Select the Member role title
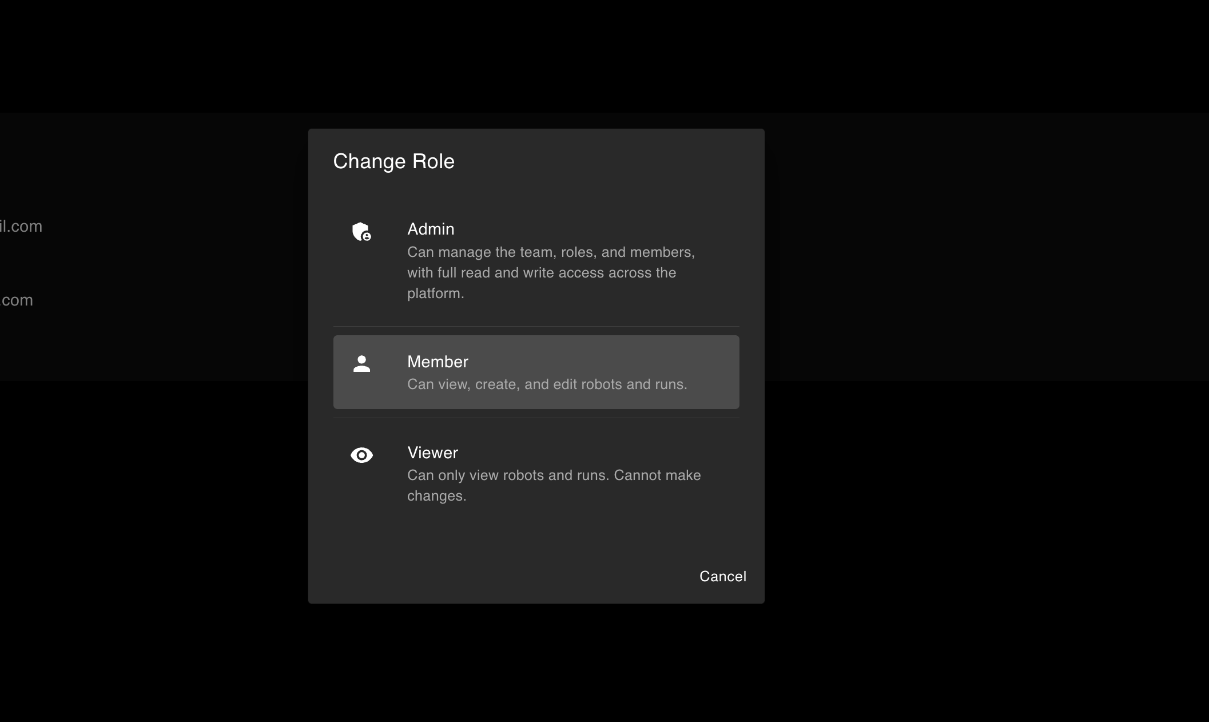The image size is (1209, 722). pos(438,362)
